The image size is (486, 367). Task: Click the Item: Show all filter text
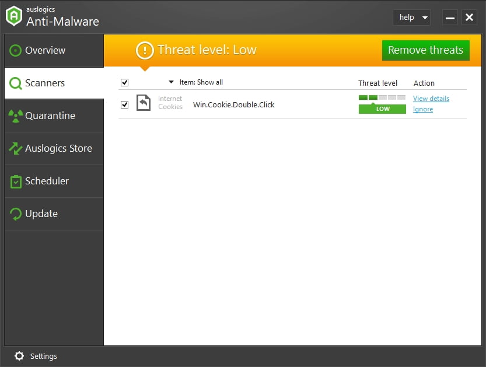(201, 82)
